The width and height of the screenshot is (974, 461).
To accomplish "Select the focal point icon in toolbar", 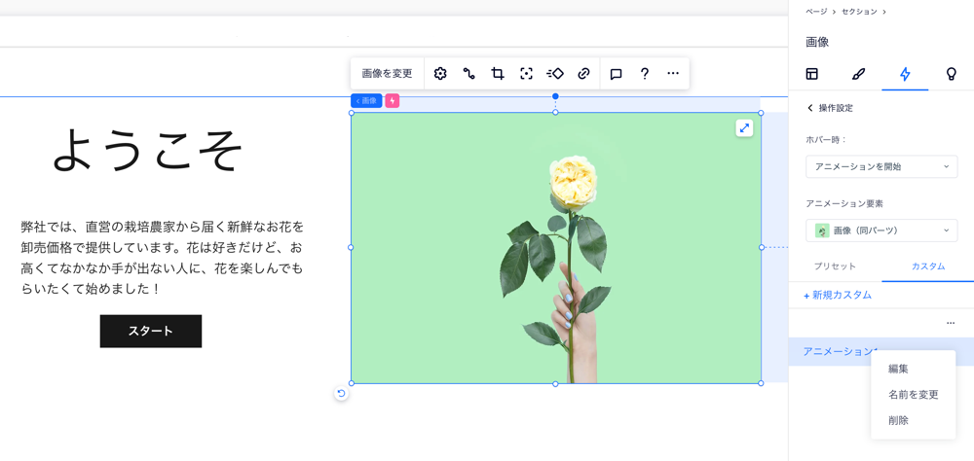I will click(x=526, y=74).
